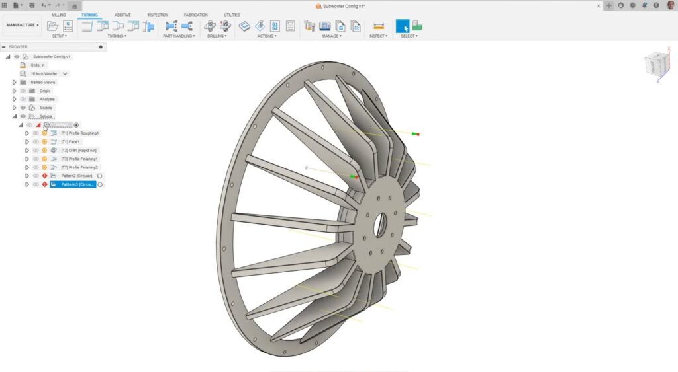
Task: Expand the Analysis folder
Action: click(15, 99)
